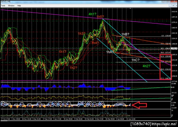Click indicator scale value 2.1394
The image size is (178, 127).
coord(174,103)
